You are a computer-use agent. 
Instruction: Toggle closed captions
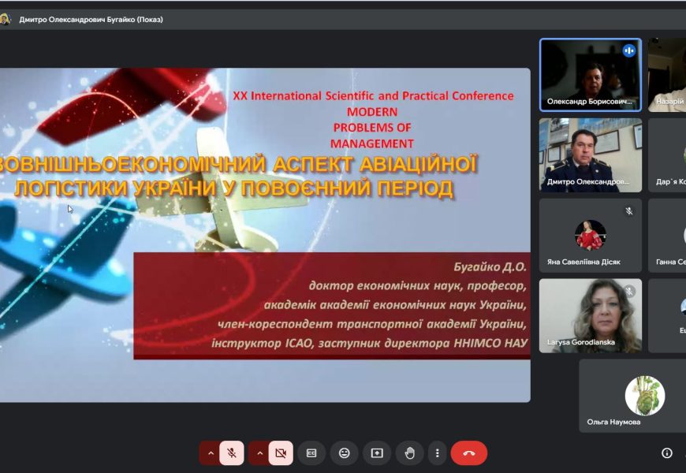[311, 453]
